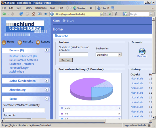The height and width of the screenshot is (128, 156).
Task: Open Laufende Transfers link
Action: (x=22, y=64)
